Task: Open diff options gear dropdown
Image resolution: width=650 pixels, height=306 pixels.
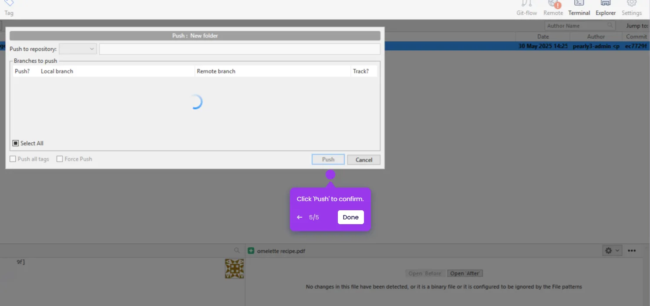Action: [612, 250]
